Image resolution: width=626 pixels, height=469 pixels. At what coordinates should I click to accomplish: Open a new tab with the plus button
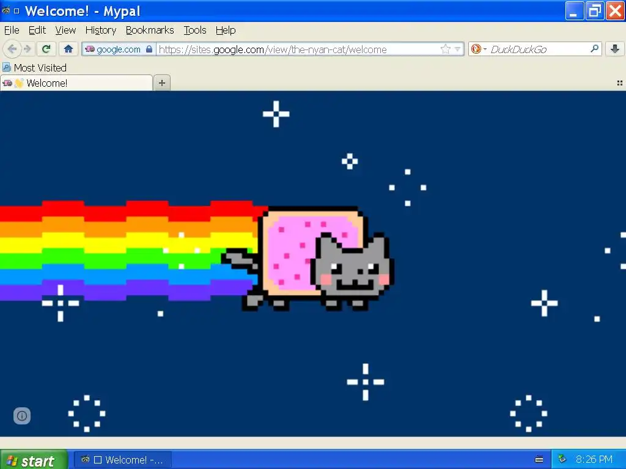pyautogui.click(x=161, y=83)
